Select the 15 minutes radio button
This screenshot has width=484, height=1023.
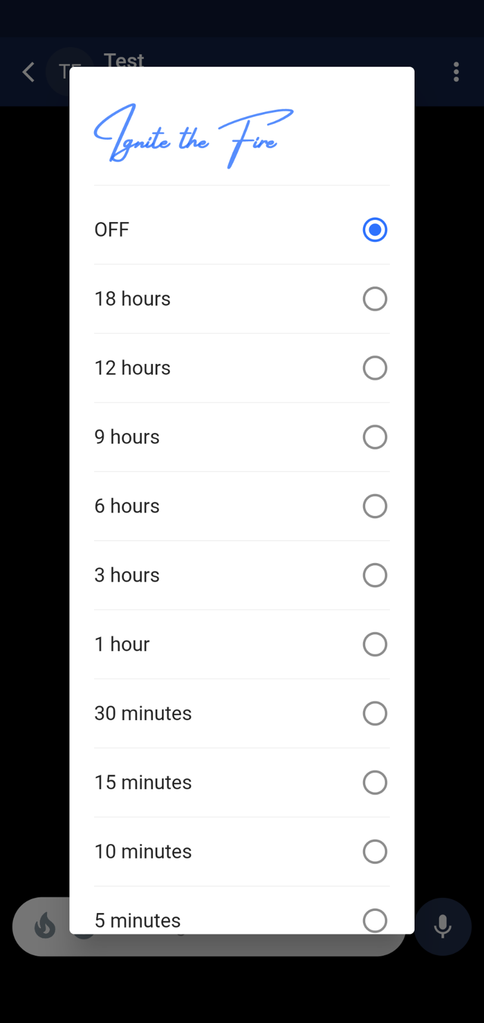tap(375, 783)
